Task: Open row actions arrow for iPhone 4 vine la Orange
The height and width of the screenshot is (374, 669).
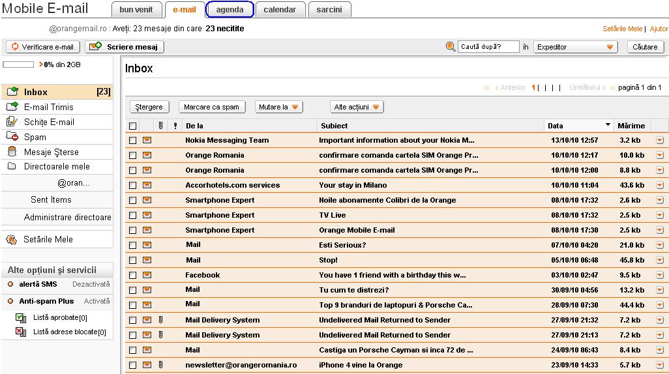Action: [660, 365]
